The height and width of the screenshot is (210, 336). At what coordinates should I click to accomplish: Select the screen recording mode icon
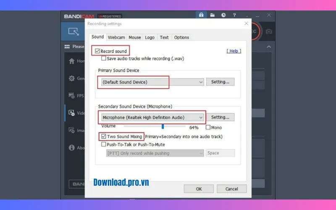tap(73, 31)
